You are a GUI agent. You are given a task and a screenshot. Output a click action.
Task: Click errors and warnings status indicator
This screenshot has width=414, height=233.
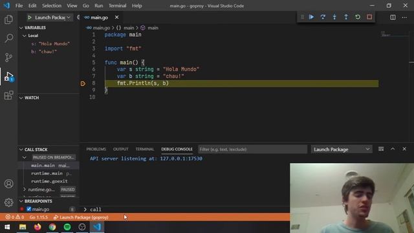pyautogui.click(x=15, y=217)
